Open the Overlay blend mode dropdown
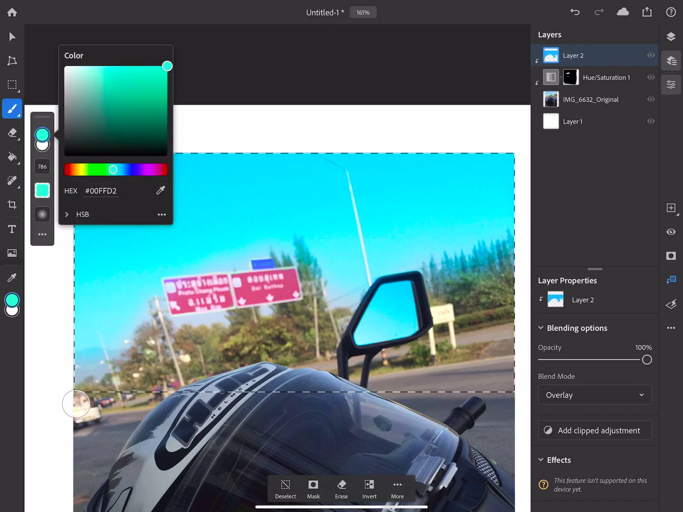 tap(595, 395)
